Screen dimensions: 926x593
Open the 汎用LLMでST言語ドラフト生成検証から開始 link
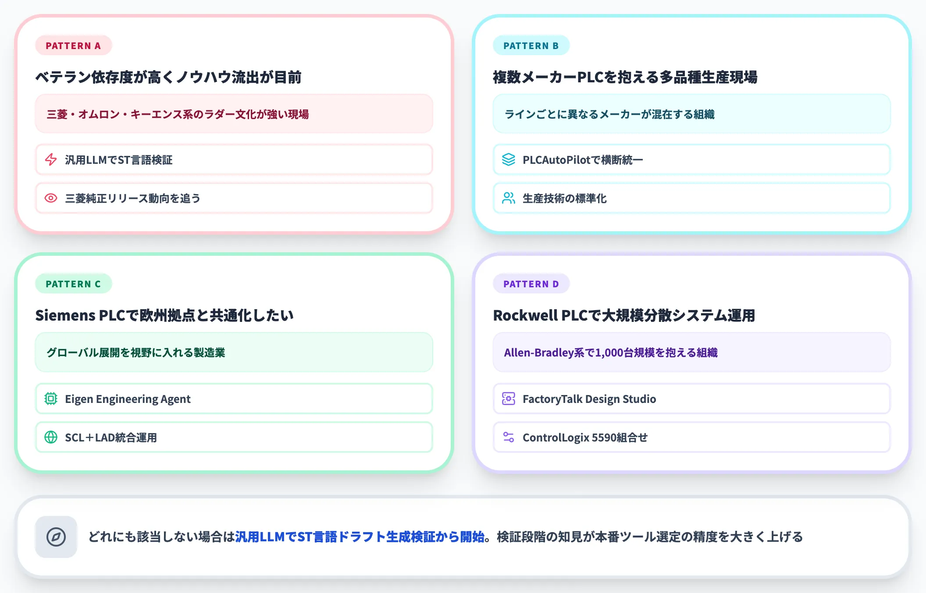(360, 537)
